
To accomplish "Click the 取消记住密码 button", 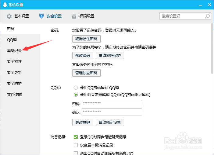I will click(x=86, y=39).
